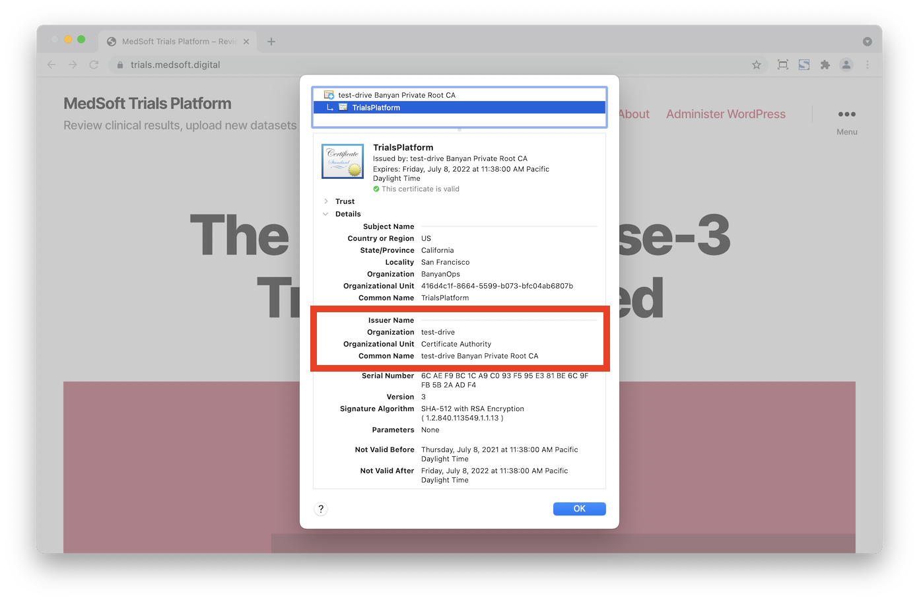This screenshot has height=602, width=919.
Task: Expand the Trust section
Action: tap(326, 201)
